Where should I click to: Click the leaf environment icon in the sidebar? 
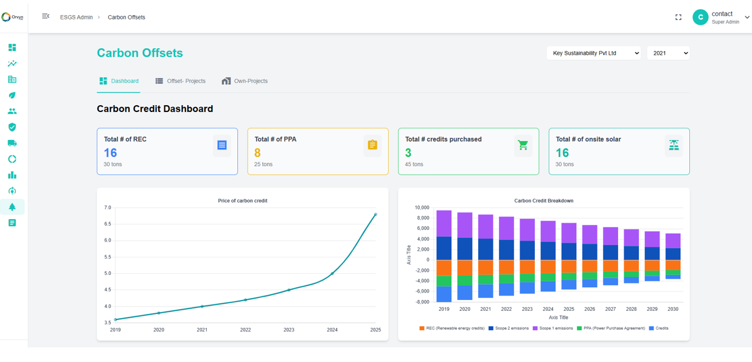[12, 95]
